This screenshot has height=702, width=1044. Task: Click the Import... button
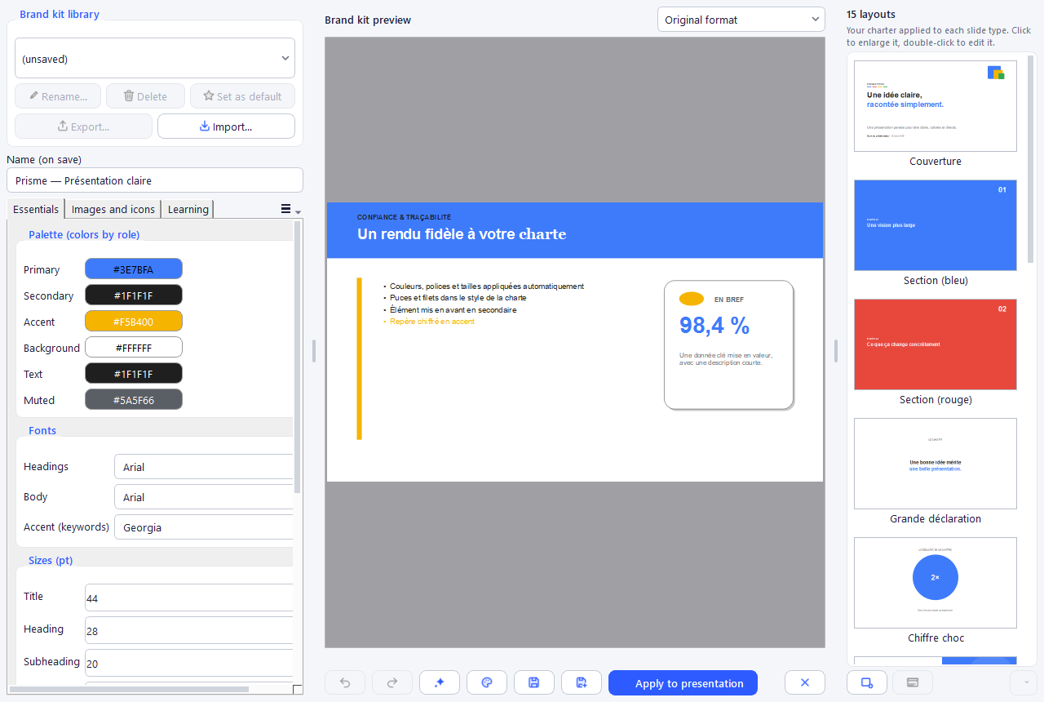click(x=226, y=127)
